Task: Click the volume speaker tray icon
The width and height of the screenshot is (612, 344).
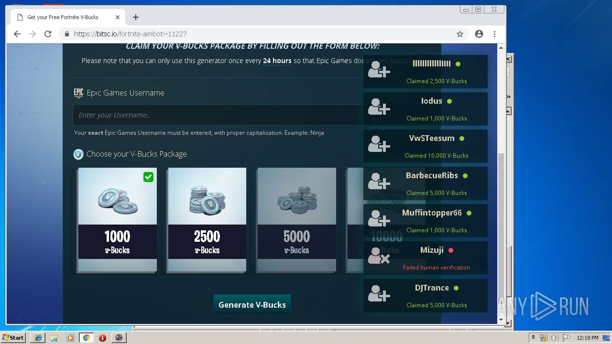Action: point(555,338)
